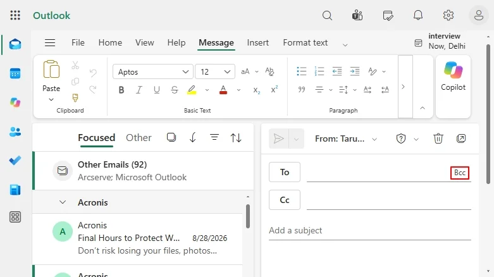Click the Add a subject field
The width and height of the screenshot is (494, 277).
point(370,230)
